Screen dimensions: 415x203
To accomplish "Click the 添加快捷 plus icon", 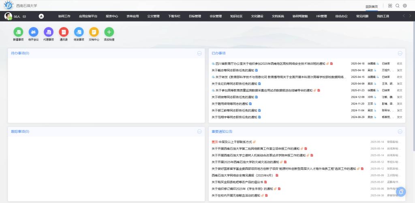I will [x=109, y=32].
